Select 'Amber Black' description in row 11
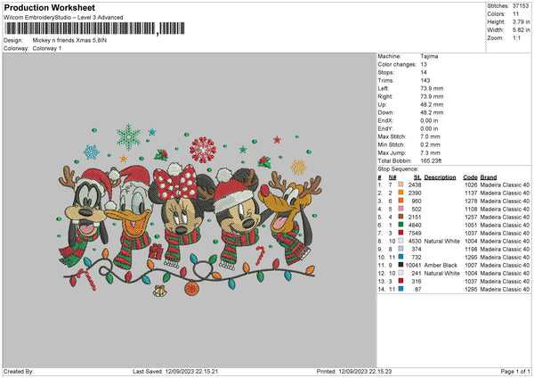Image resolution: width=534 pixels, height=378 pixels. (441, 265)
